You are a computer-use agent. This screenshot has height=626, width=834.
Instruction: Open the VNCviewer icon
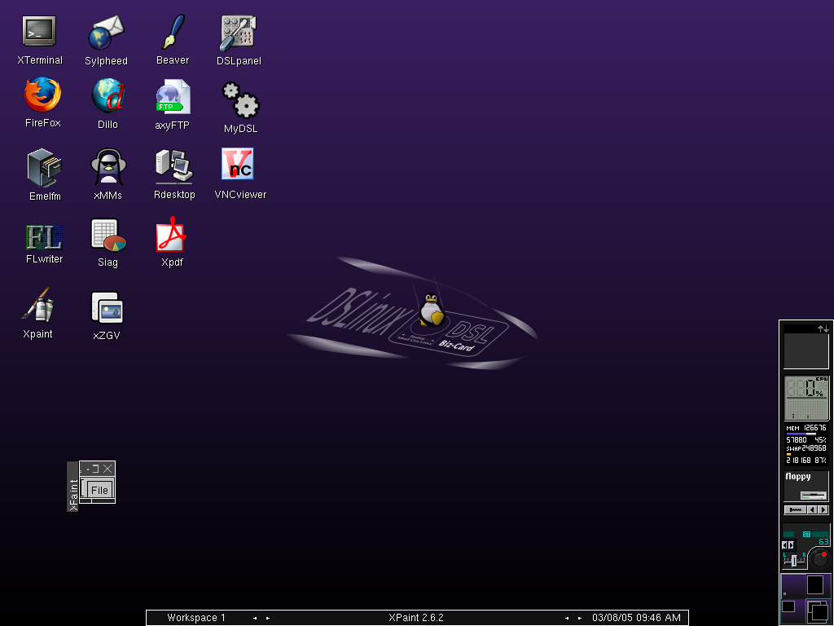click(x=238, y=165)
